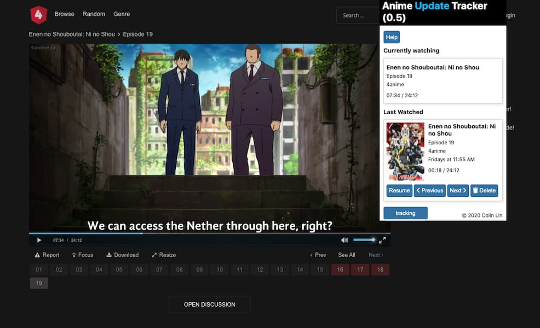Image resolution: width=540 pixels, height=328 pixels.
Task: Click the © 2020 Colin Lin credit
Action: (x=482, y=215)
